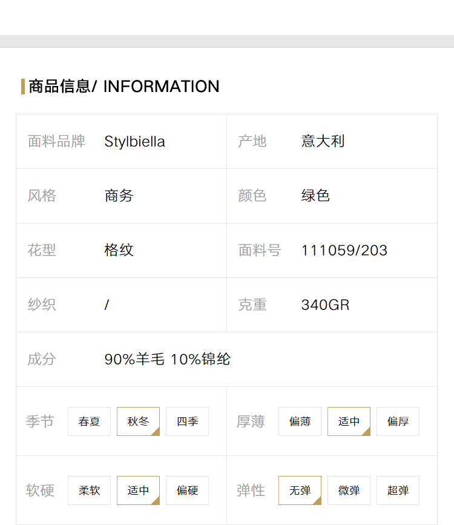Click the 340GR weight value

pyautogui.click(x=325, y=305)
